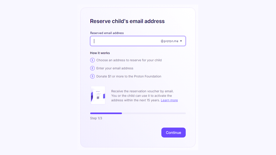
Task: Click the filled purple portion of progress bar
Action: tap(106, 113)
